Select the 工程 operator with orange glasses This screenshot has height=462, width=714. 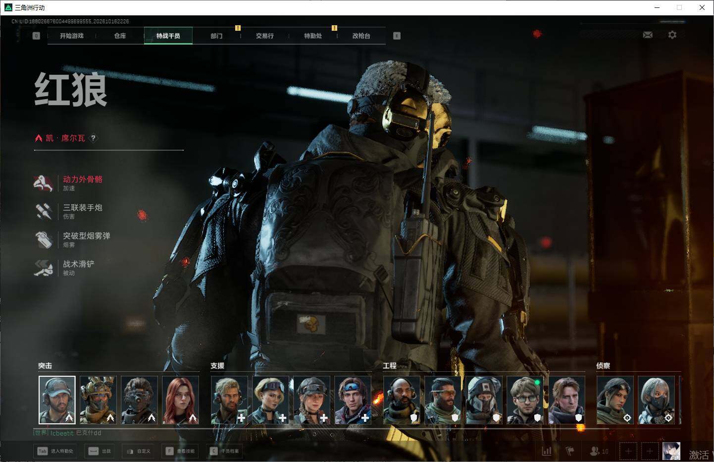pos(443,400)
